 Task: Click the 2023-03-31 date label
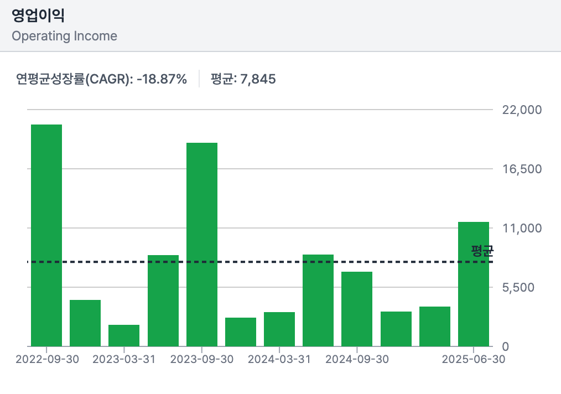click(x=124, y=359)
